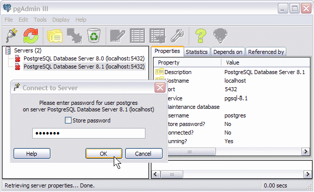Open the SQL query editor icon
The image size is (314, 192).
[x=118, y=36]
